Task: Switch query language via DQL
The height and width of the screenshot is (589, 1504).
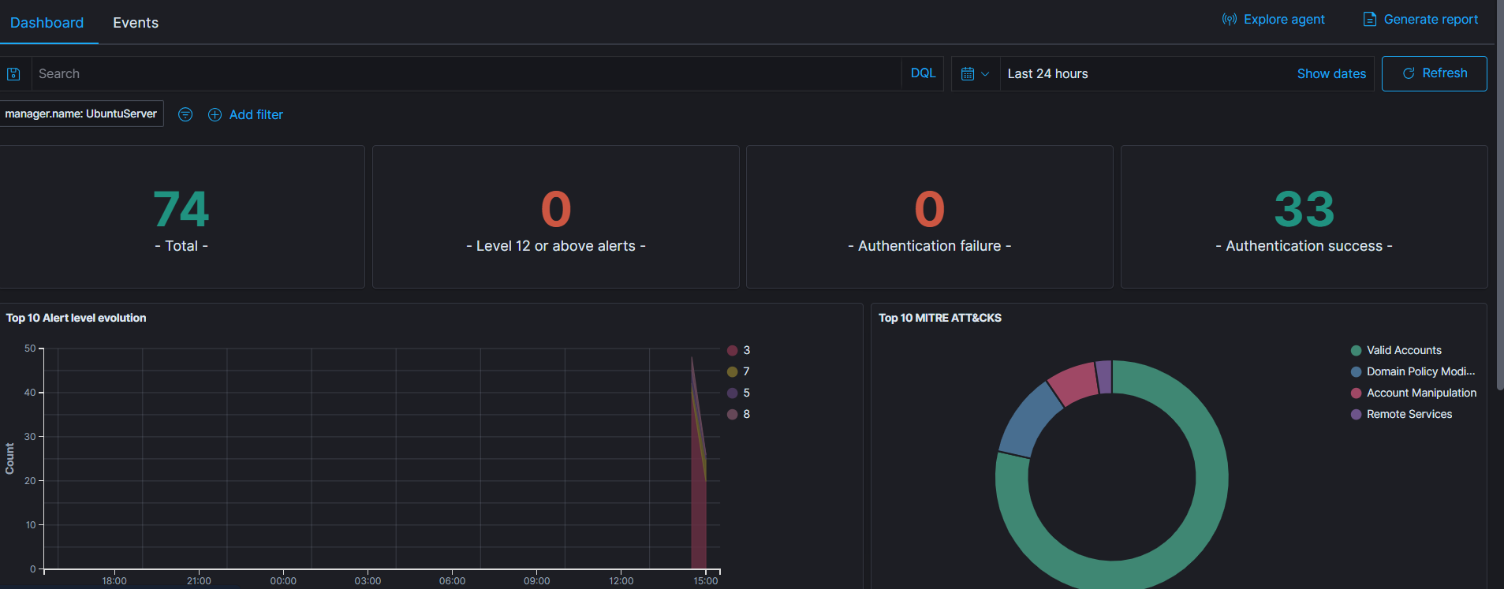Action: [x=923, y=73]
